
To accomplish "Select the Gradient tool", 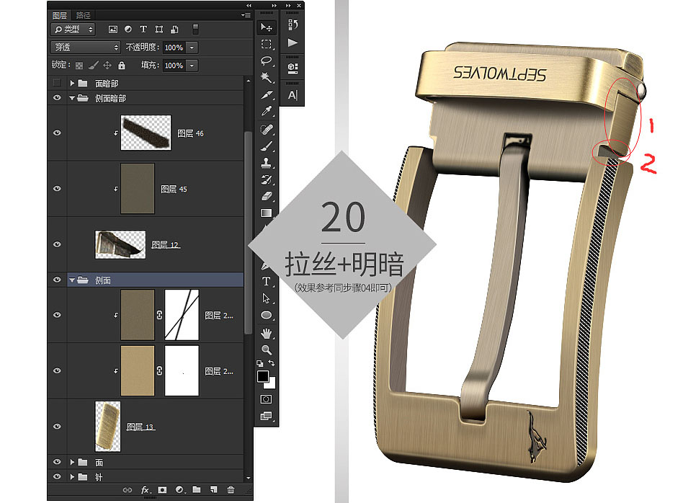I will pyautogui.click(x=266, y=213).
